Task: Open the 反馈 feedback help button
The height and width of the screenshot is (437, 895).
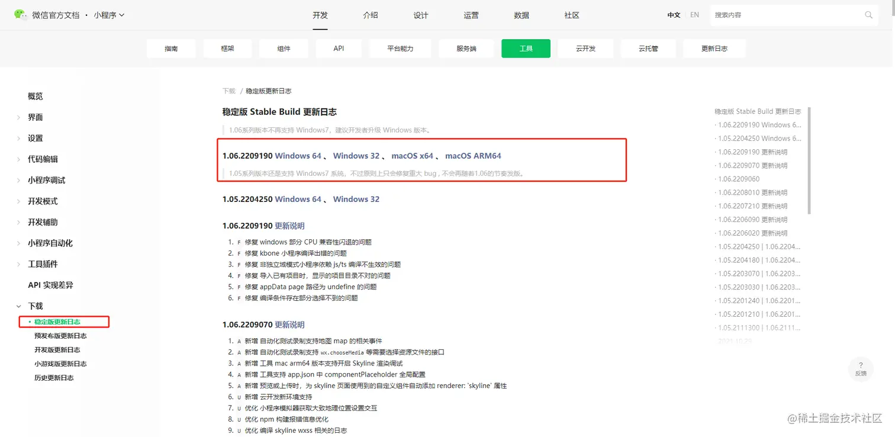Action: point(861,368)
